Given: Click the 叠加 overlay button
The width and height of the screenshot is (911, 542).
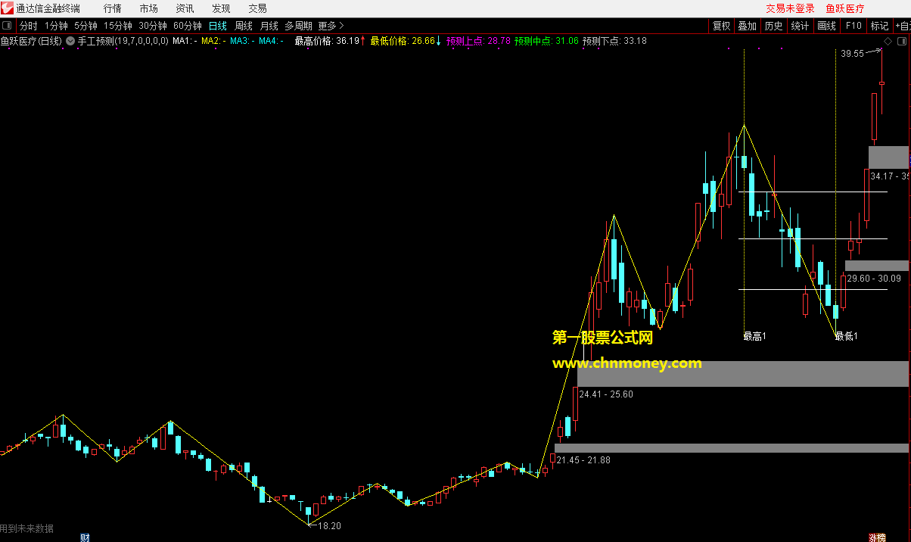Looking at the screenshot, I should coord(747,26).
